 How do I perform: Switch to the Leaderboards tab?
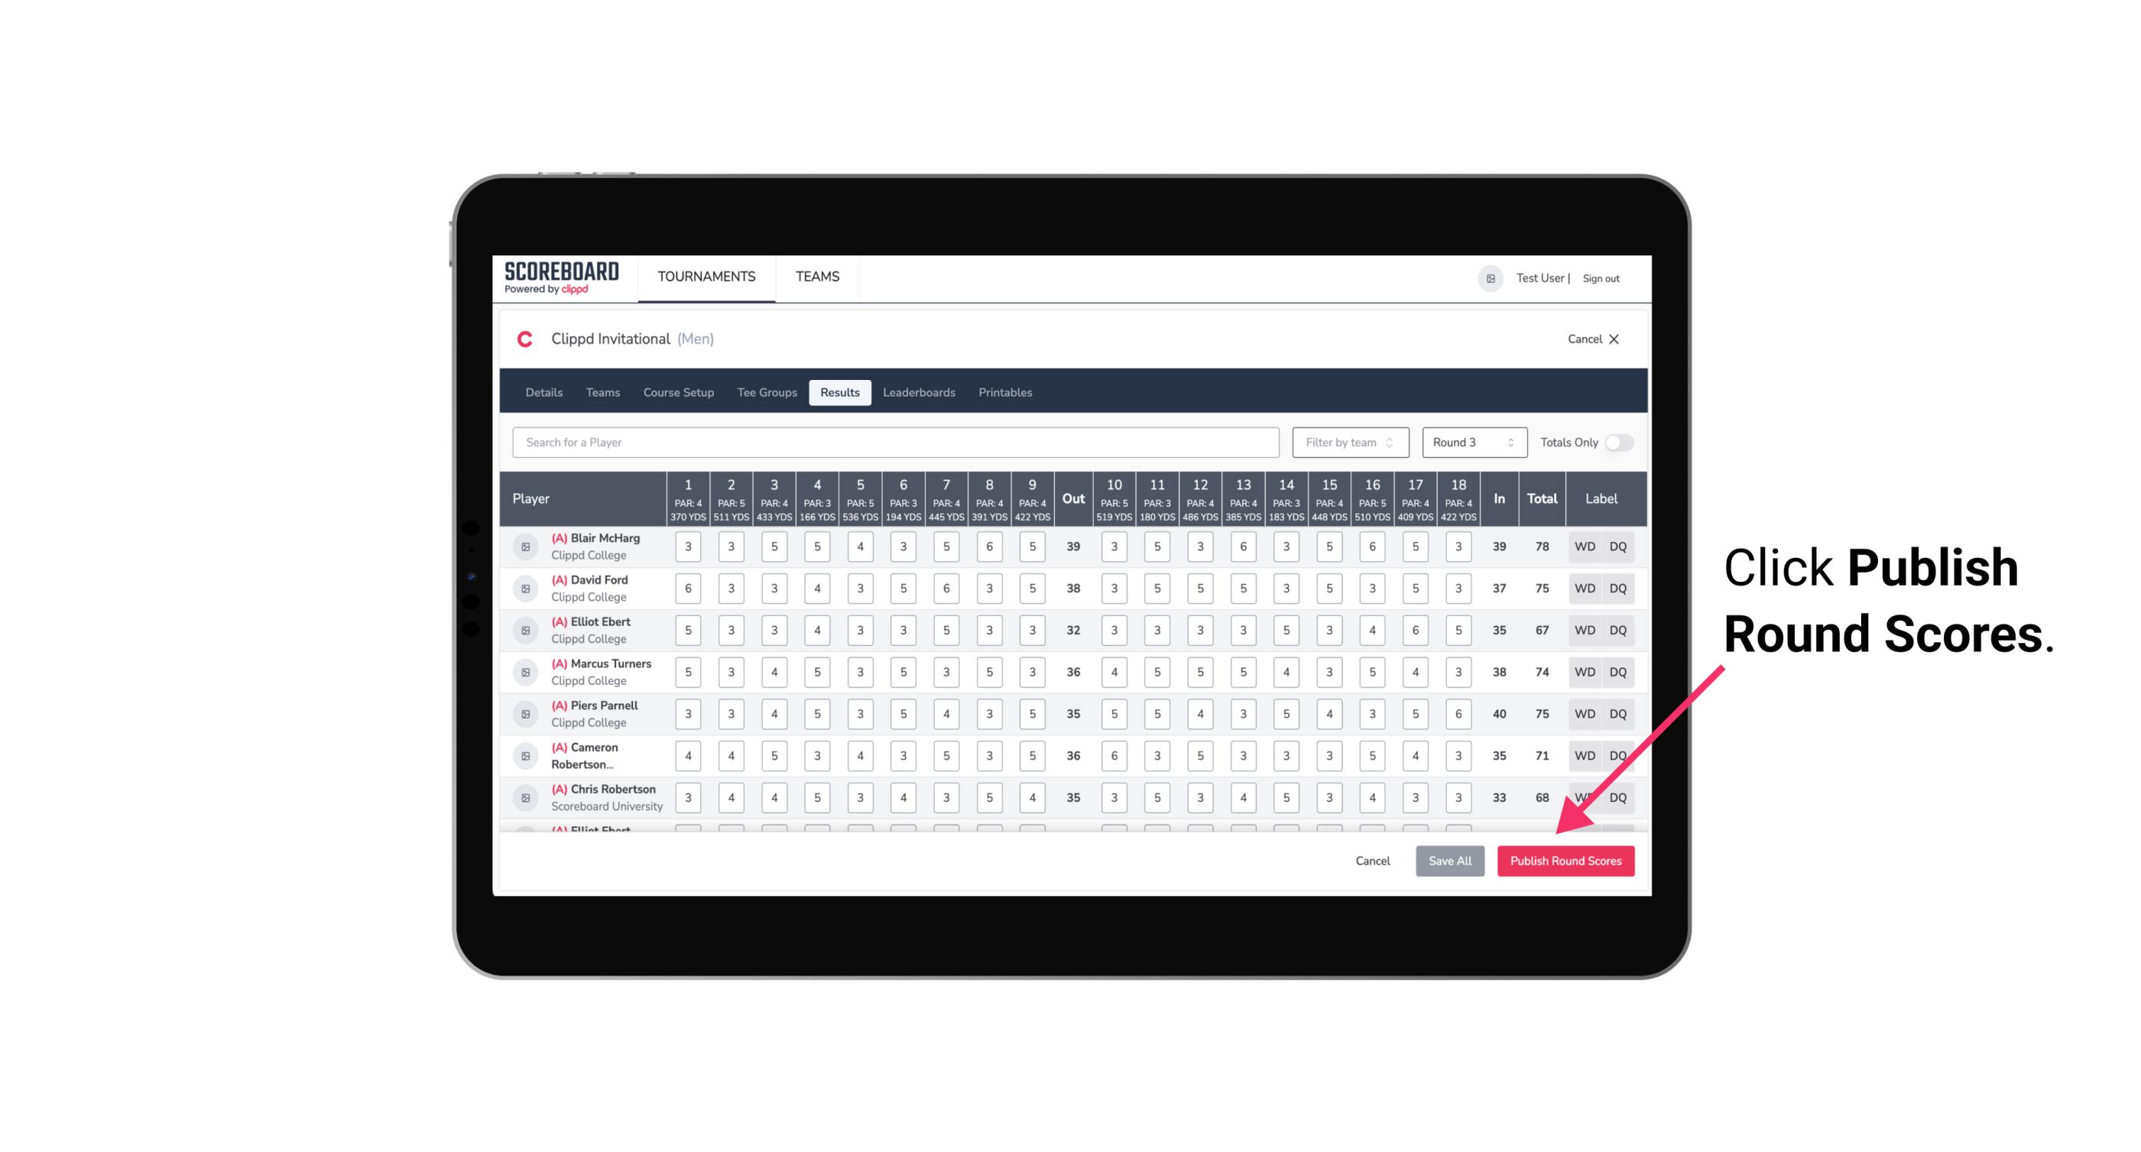pos(919,391)
